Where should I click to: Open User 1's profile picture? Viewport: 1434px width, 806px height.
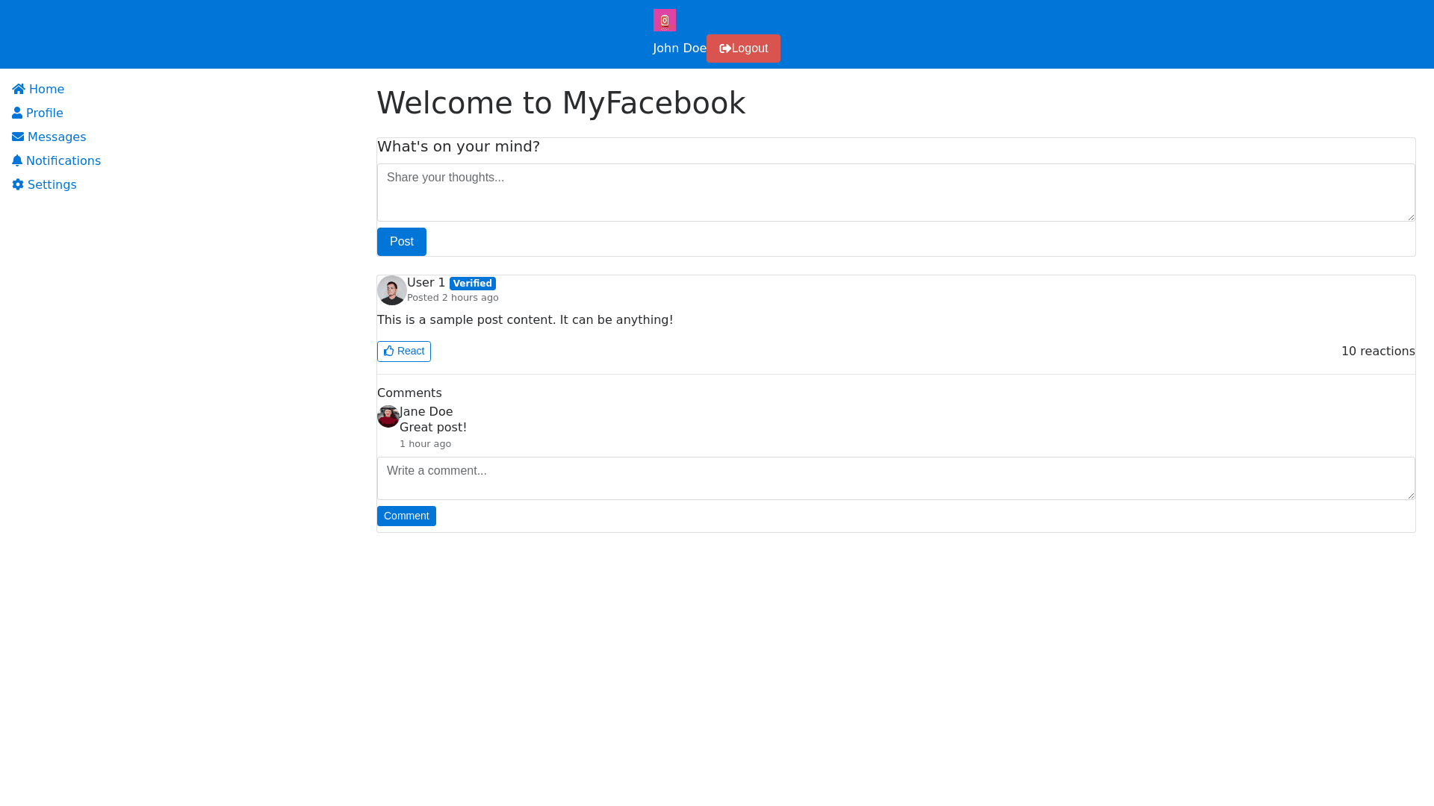[391, 290]
